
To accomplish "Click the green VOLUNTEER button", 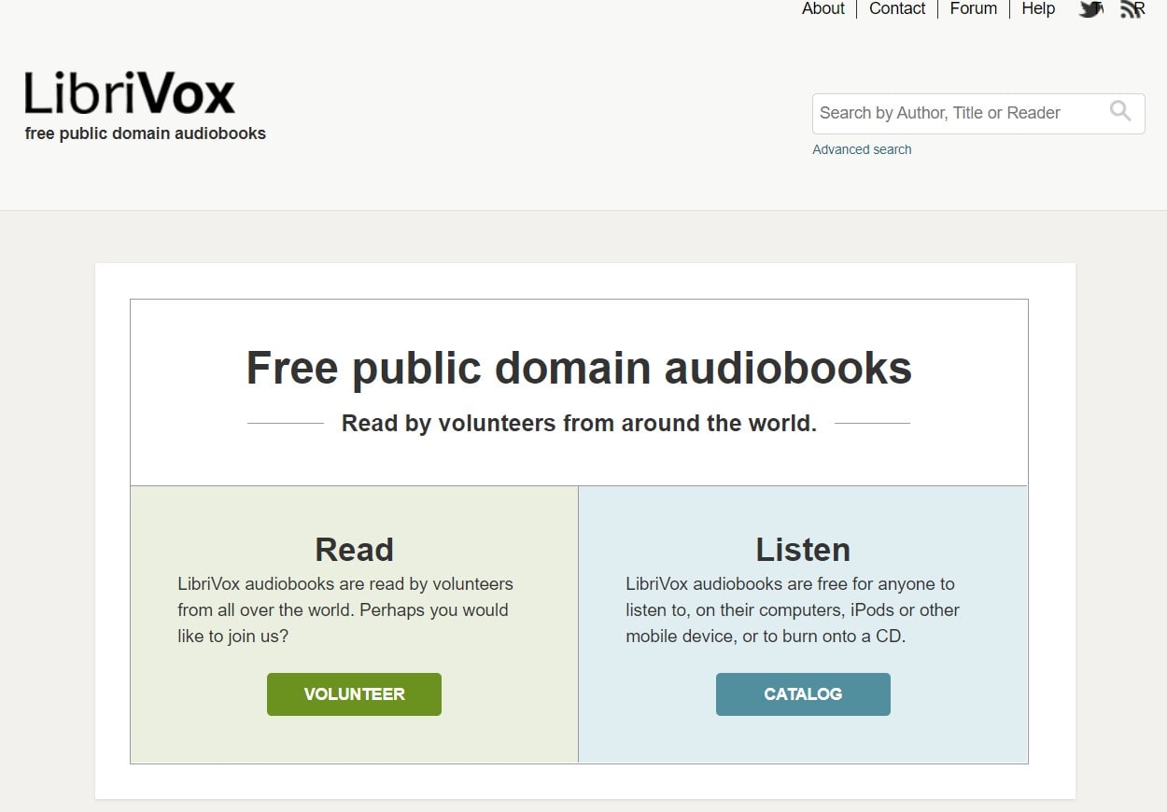I will (x=354, y=694).
